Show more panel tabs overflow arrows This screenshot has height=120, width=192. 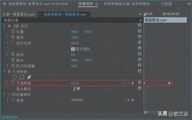[x=189, y=4]
